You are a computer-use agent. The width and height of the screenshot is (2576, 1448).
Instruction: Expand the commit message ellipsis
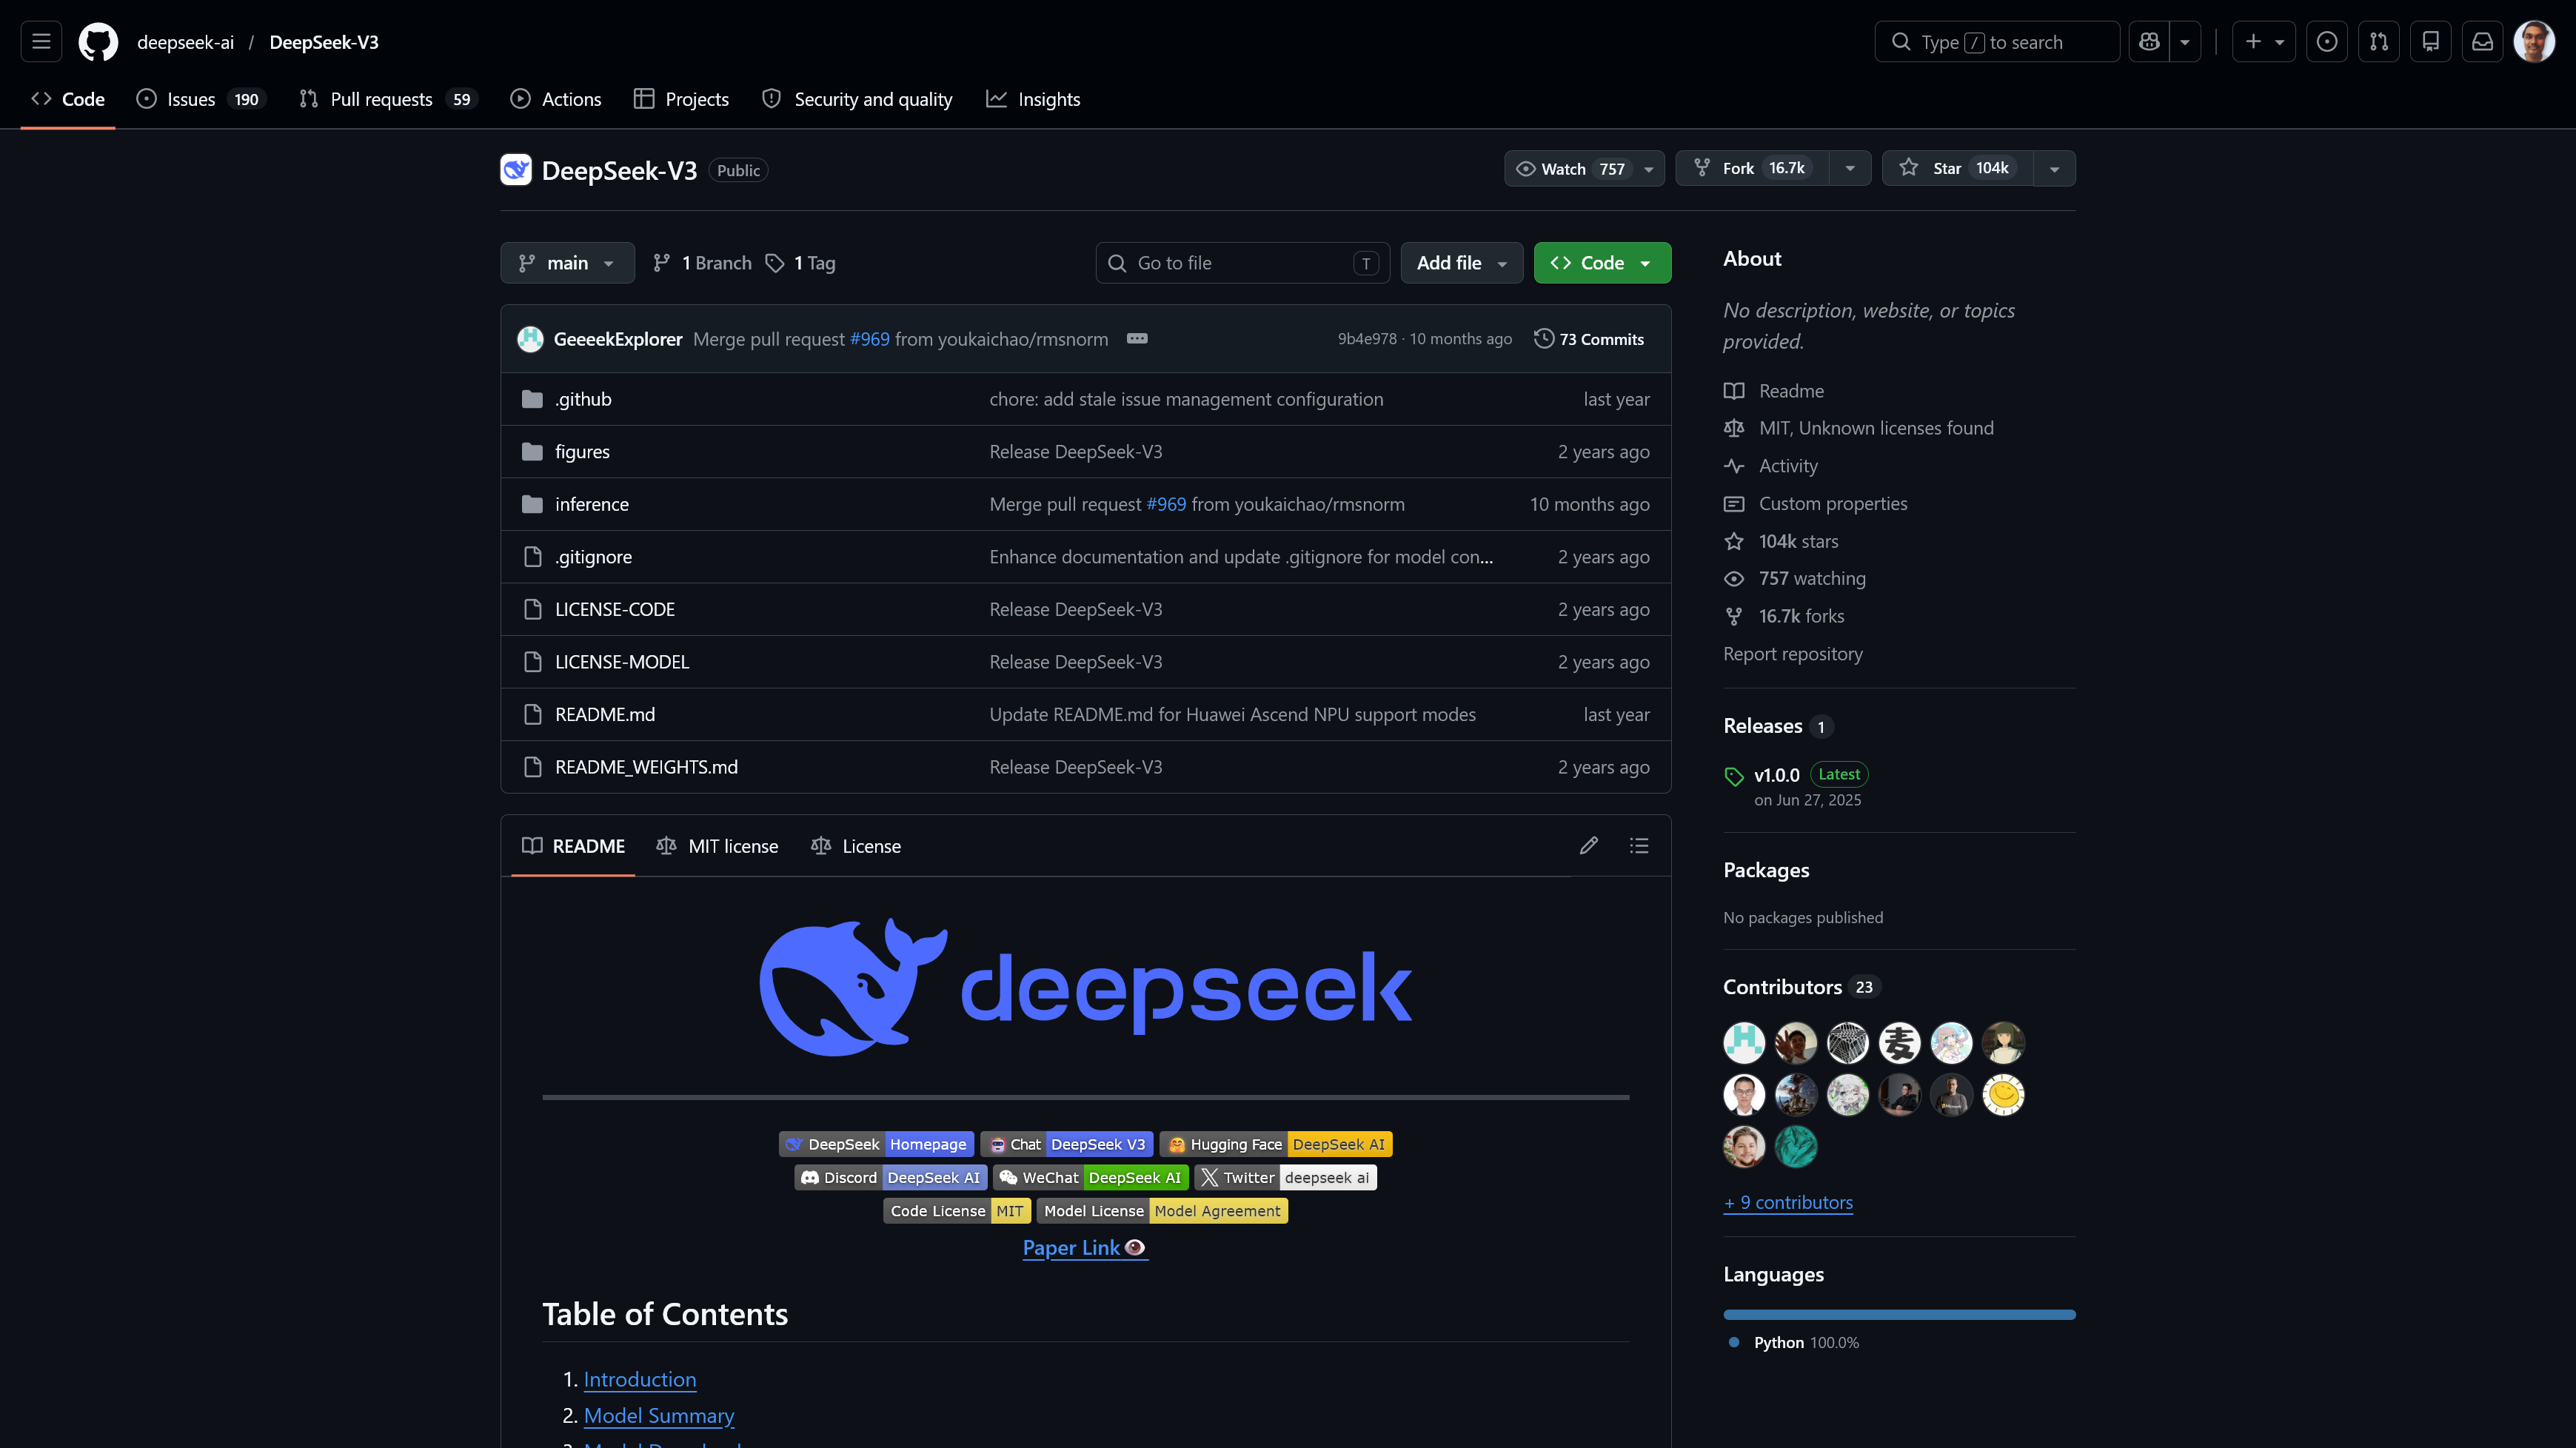click(1137, 339)
